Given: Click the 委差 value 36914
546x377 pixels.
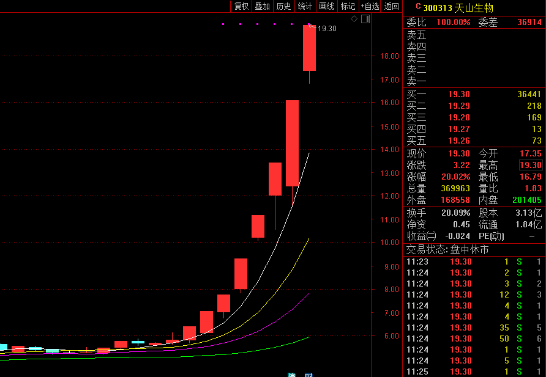Looking at the screenshot, I should pyautogui.click(x=529, y=22).
